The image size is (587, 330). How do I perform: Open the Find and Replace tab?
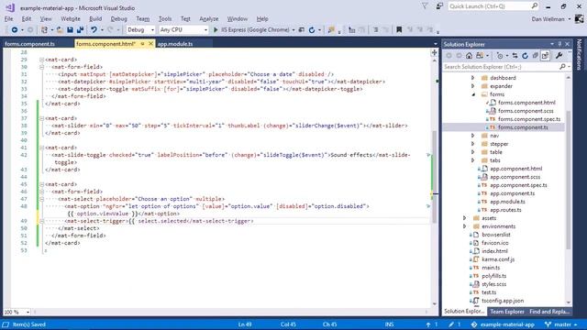549,312
